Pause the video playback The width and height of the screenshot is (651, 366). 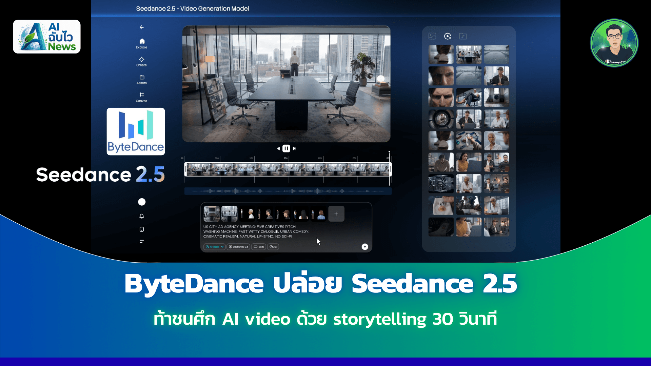coord(287,148)
